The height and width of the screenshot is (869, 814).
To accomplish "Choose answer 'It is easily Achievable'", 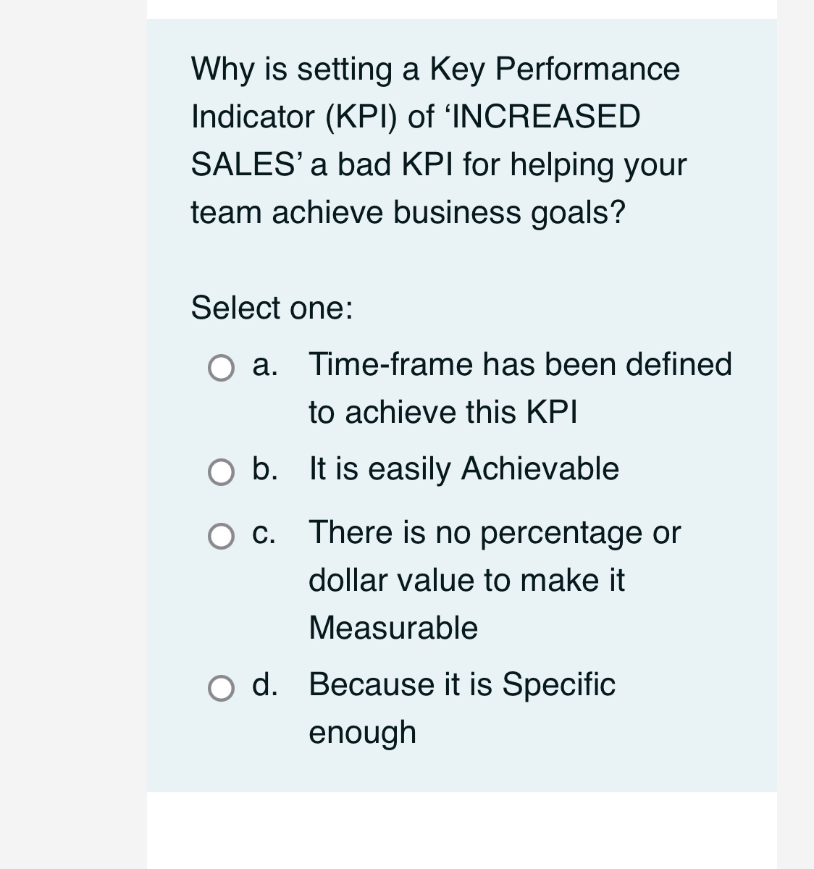I will pos(463,469).
